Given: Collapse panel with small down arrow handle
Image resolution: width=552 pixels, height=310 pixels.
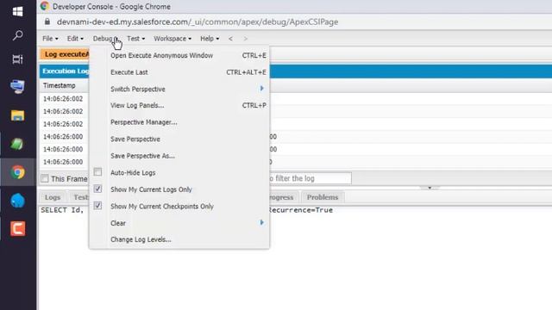Looking at the screenshot, I should [x=430, y=188].
